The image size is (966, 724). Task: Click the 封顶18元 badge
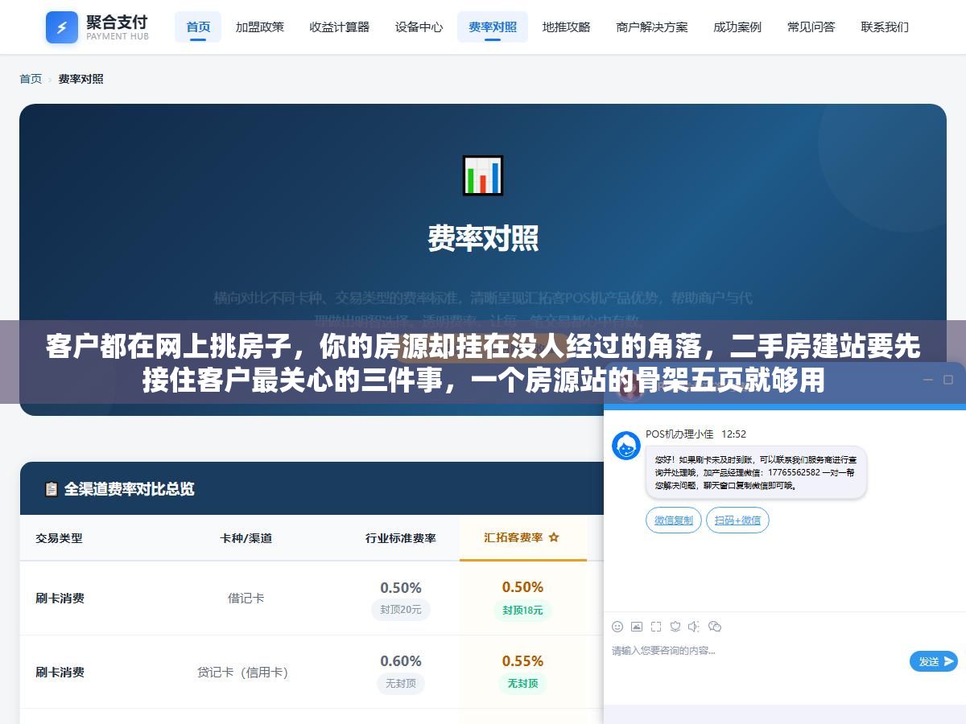(x=522, y=610)
